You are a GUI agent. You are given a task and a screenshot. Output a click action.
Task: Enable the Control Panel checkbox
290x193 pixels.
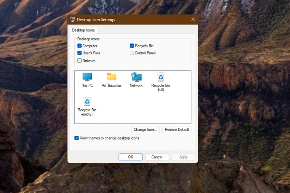pyautogui.click(x=132, y=53)
